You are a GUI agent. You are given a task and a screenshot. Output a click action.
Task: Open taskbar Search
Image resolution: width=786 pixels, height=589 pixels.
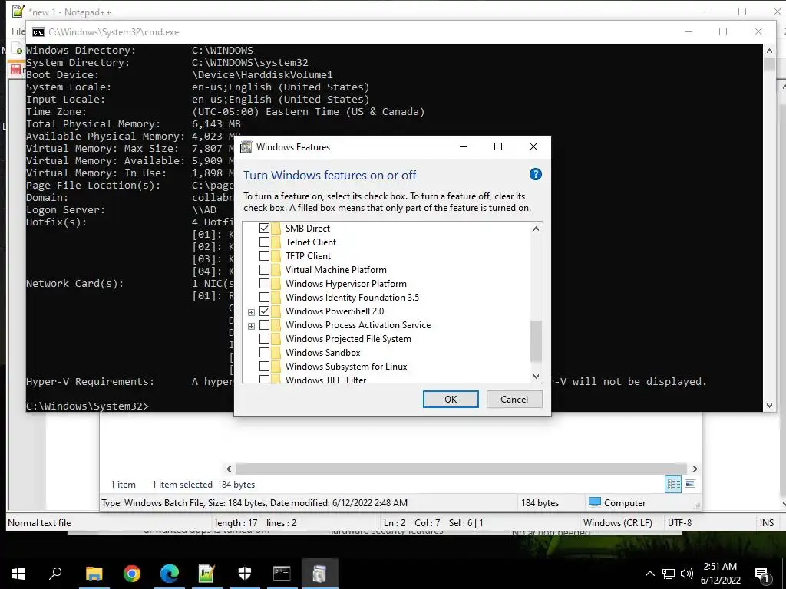pos(55,574)
